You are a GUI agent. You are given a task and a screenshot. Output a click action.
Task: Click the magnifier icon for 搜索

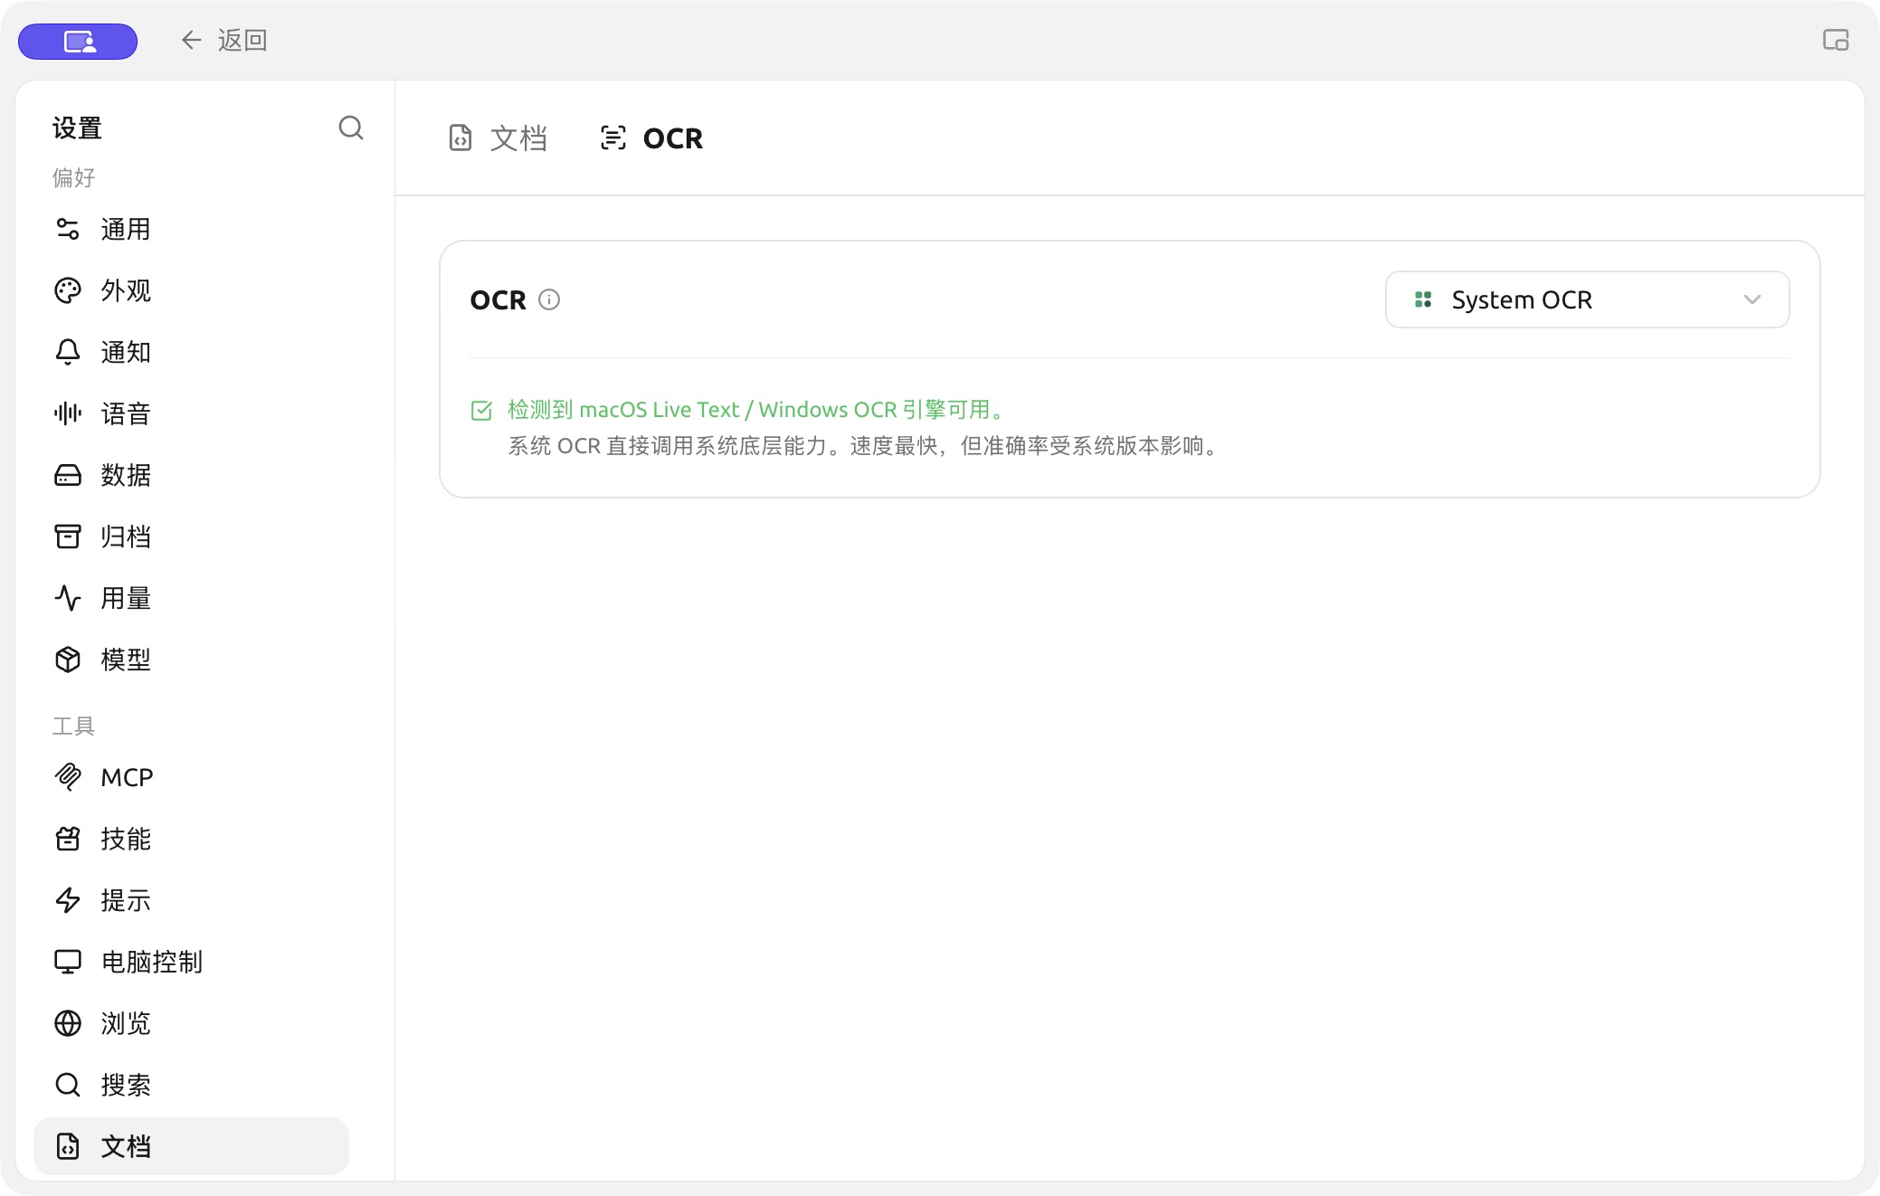(x=68, y=1085)
